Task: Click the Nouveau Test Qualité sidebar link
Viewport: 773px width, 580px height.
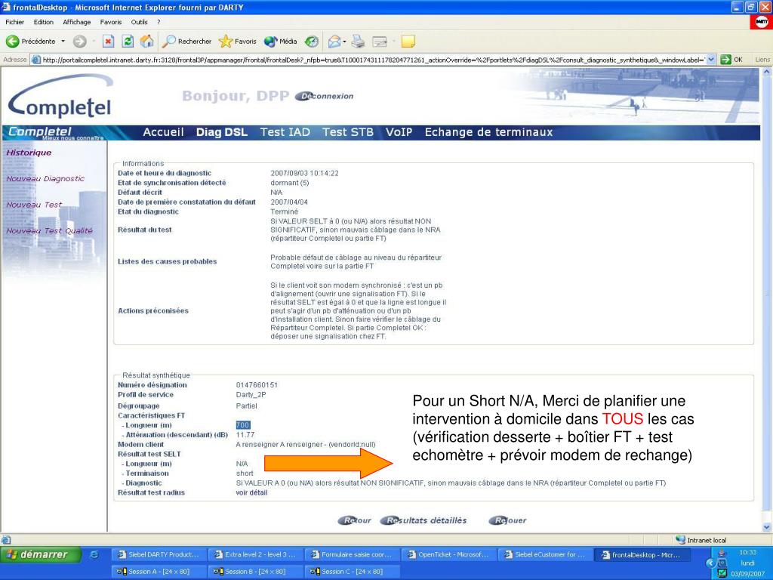Action: click(49, 231)
